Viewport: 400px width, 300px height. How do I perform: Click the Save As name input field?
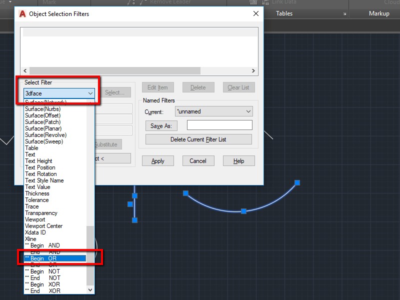pos(219,124)
